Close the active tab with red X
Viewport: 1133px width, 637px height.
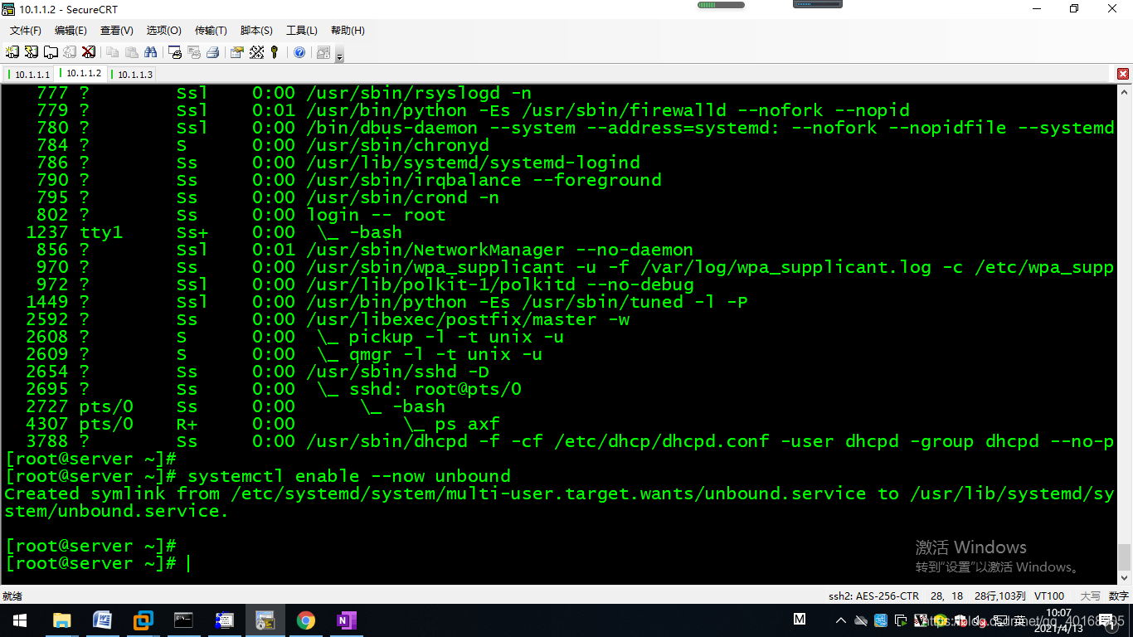1123,74
